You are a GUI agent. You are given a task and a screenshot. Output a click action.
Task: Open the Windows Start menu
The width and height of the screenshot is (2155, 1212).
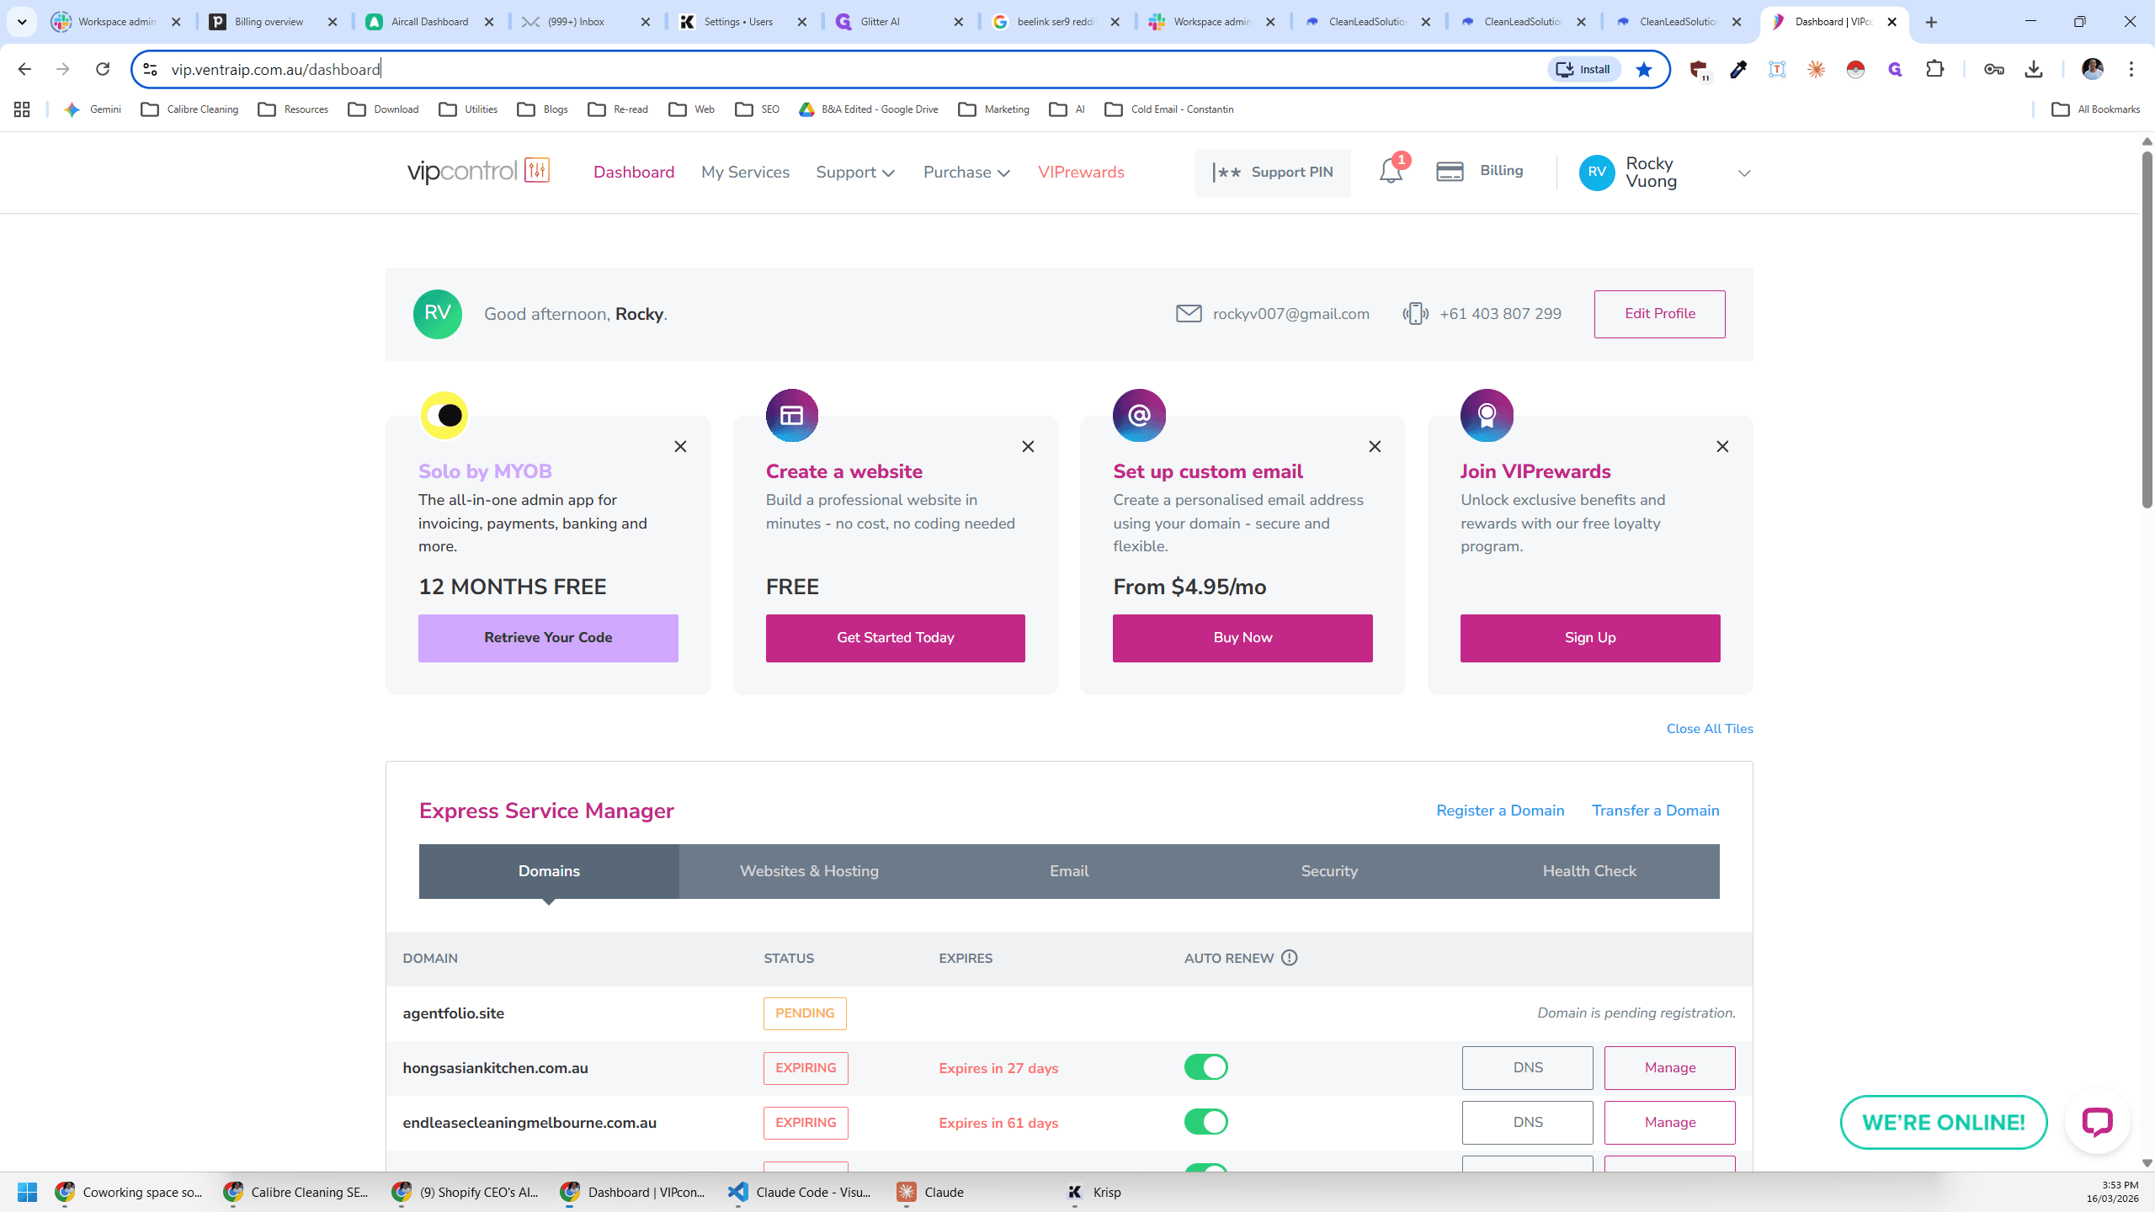tap(27, 1192)
